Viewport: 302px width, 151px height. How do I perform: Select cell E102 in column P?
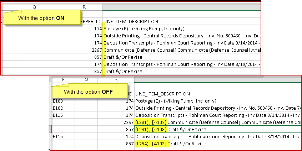pos(63,108)
